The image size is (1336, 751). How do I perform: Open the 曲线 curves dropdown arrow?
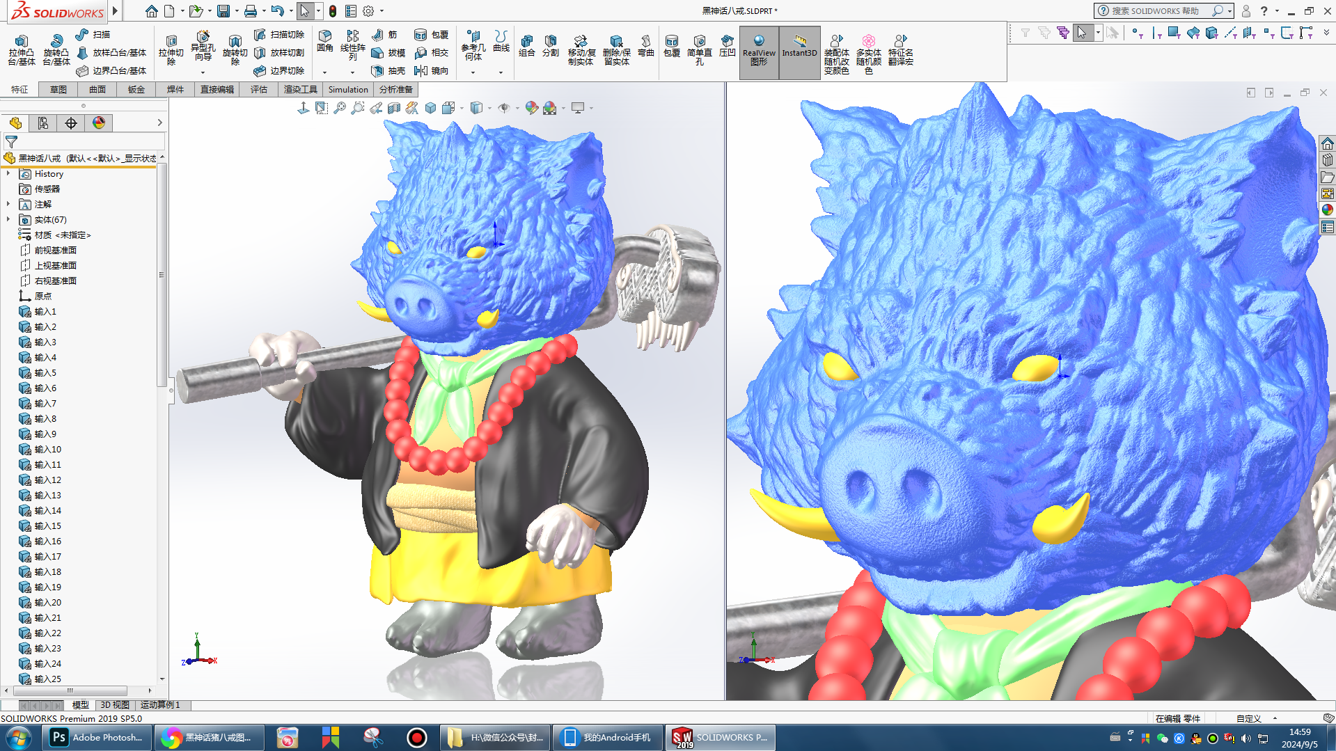point(501,72)
